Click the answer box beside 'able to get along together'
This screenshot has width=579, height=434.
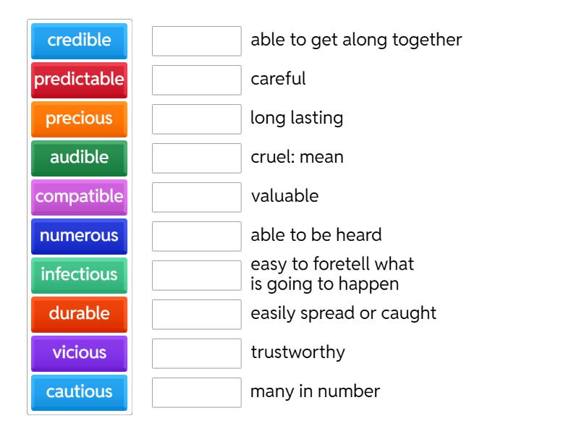[197, 41]
